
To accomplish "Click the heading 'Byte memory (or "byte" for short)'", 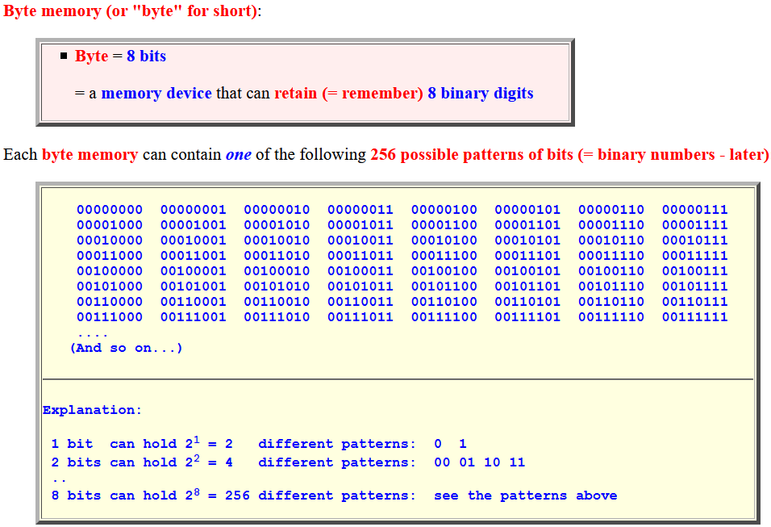I will click(131, 10).
